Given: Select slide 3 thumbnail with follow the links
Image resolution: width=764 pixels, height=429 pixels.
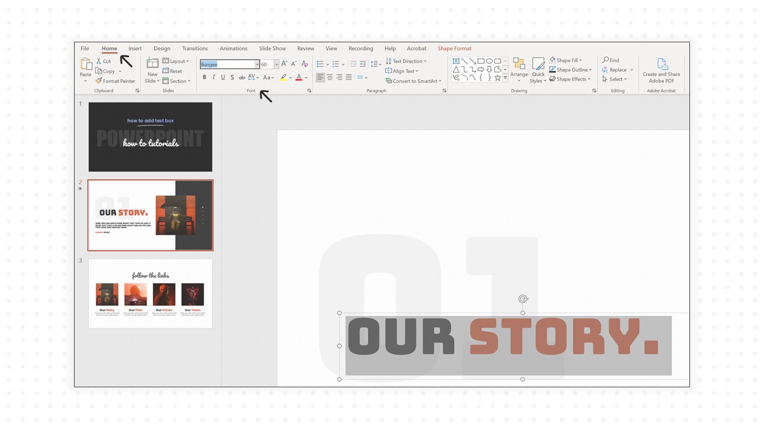Looking at the screenshot, I should coord(150,293).
